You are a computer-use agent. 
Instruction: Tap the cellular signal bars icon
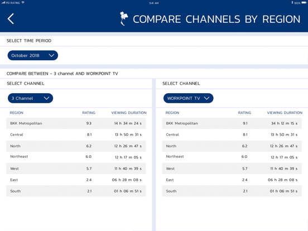coord(3,3)
